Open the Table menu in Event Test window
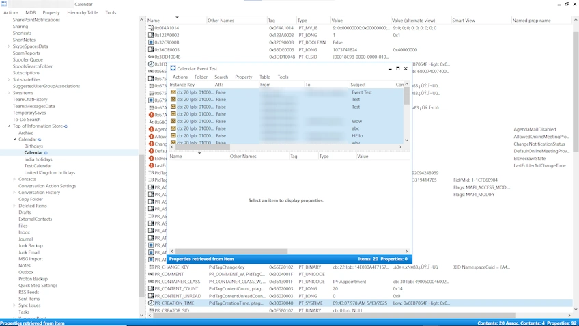 click(265, 77)
